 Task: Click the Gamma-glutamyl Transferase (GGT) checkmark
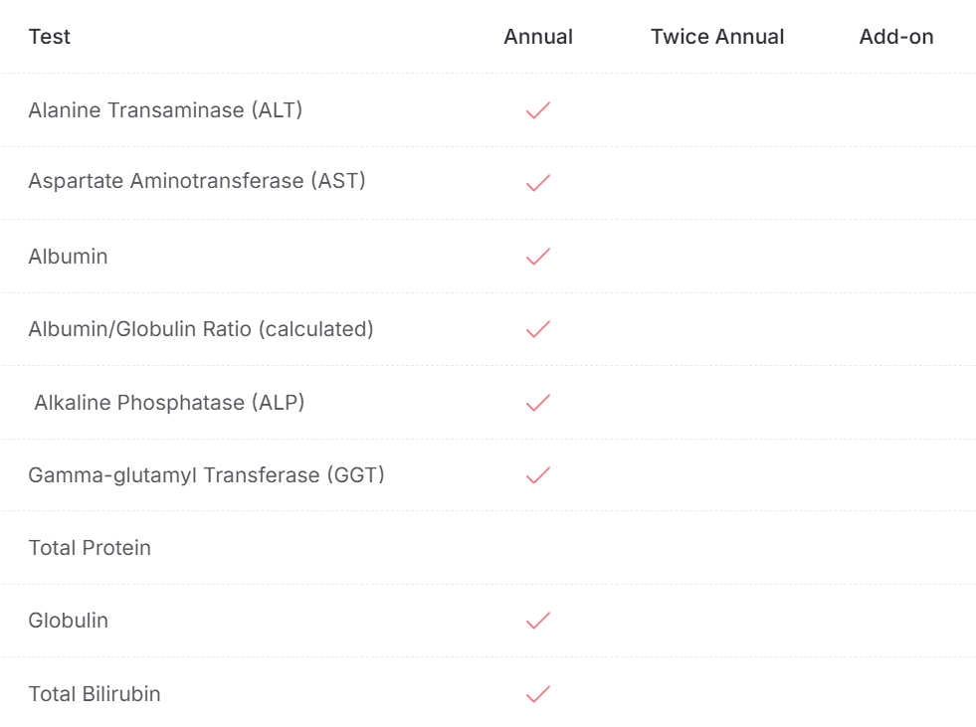pyautogui.click(x=538, y=475)
